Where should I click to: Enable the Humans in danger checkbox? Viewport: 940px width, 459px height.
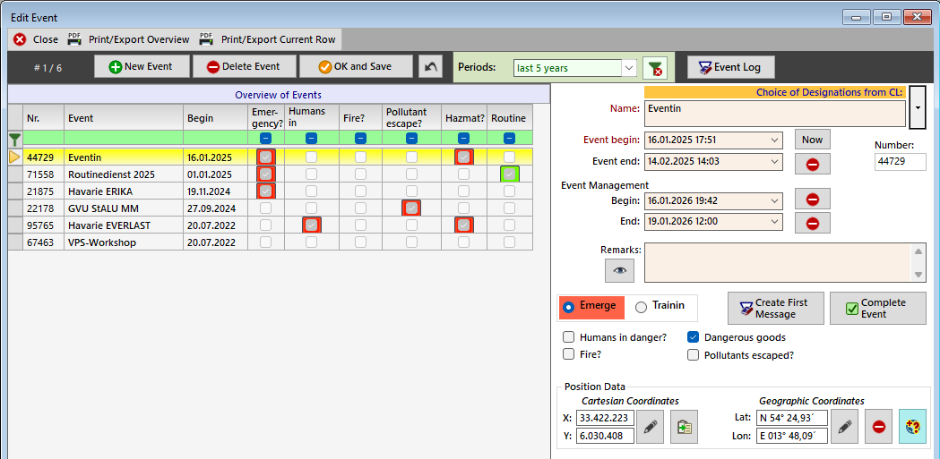click(568, 337)
